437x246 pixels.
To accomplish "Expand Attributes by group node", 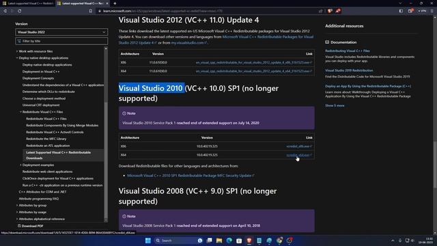I will 17,205.
